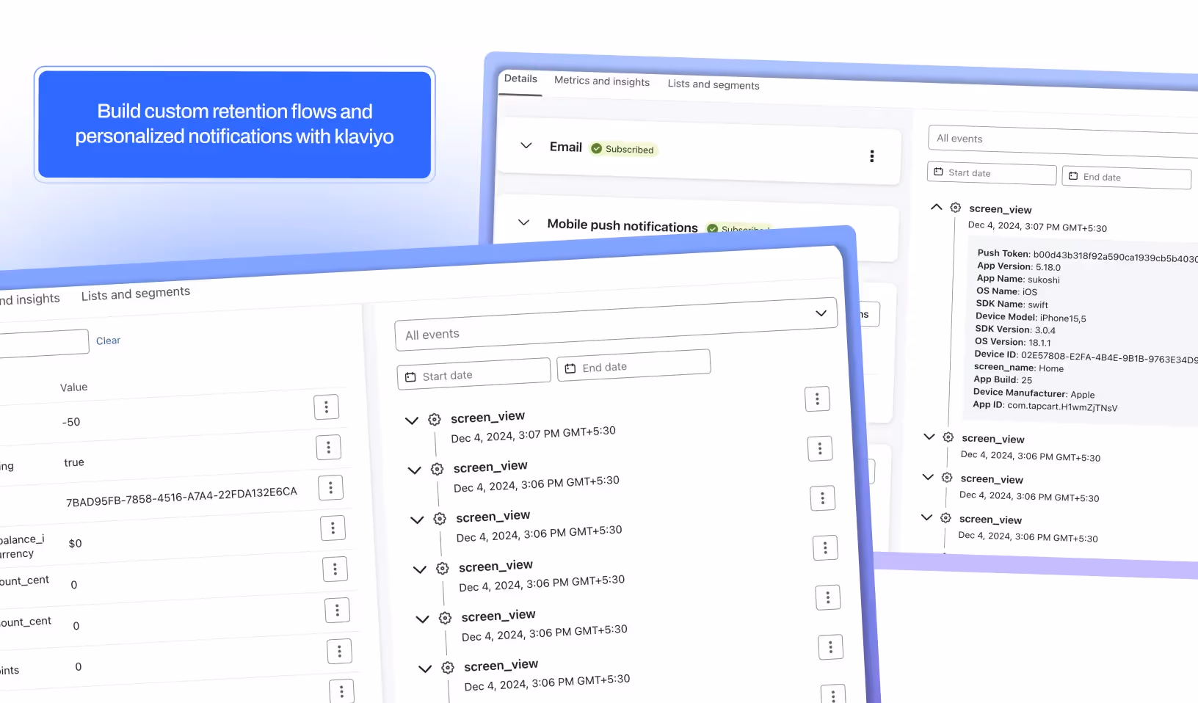Click the -50 value cell
1198x703 pixels.
[71, 422]
